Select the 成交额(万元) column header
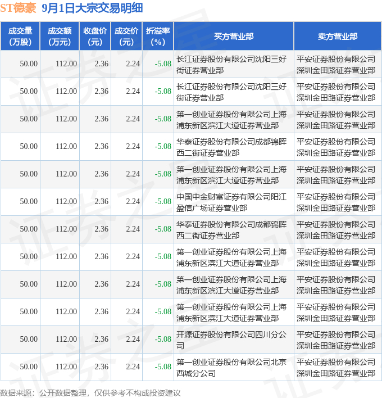382x398 pixels. coord(60,37)
